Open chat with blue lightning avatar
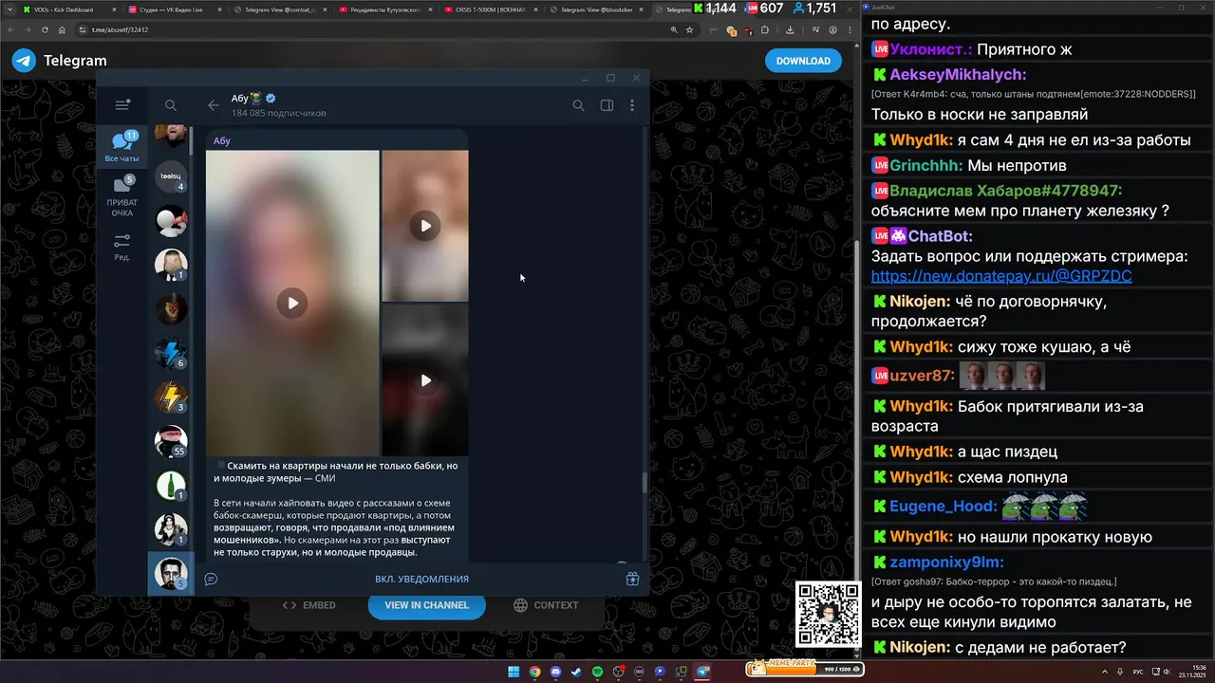This screenshot has height=683, width=1215. click(x=171, y=353)
